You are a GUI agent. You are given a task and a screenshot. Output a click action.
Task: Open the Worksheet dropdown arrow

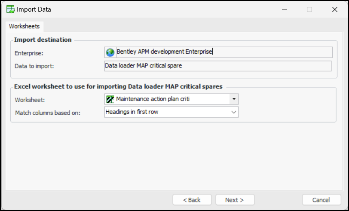click(x=234, y=99)
